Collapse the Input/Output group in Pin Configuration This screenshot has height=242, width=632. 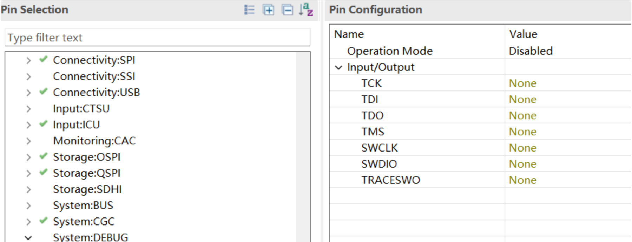coord(338,67)
